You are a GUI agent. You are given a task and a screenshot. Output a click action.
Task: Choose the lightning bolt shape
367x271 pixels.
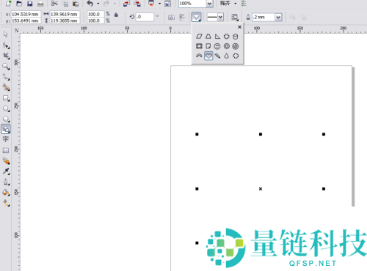point(217,56)
